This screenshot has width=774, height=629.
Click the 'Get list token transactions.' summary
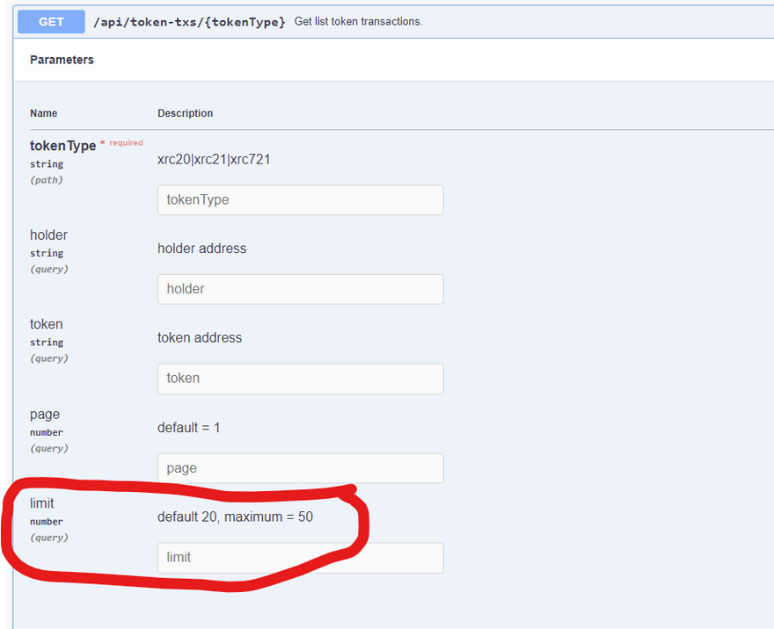(x=358, y=21)
